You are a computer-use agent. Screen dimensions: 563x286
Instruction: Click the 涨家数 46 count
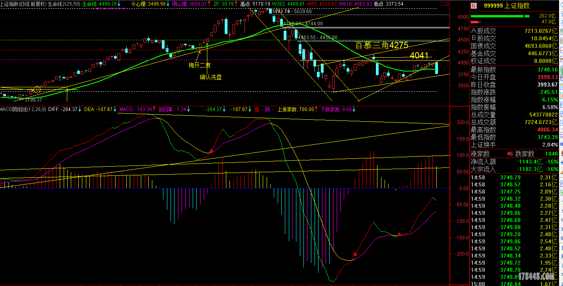[510, 154]
